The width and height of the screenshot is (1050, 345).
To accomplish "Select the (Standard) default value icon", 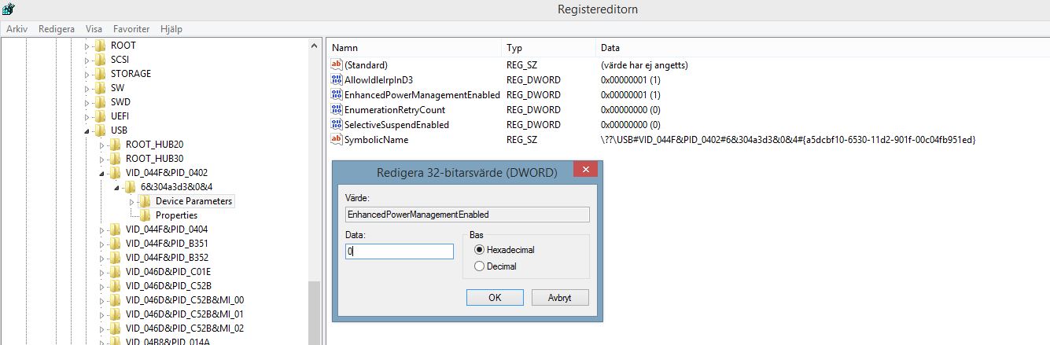I will pyautogui.click(x=337, y=65).
